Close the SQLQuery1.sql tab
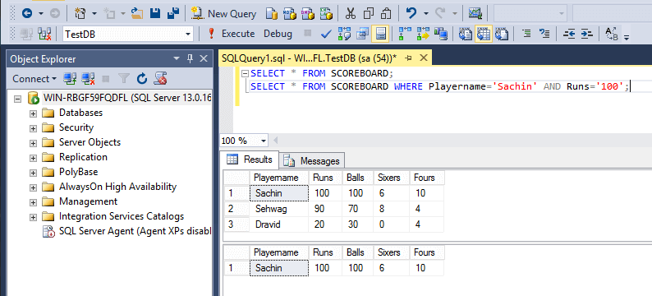The height and width of the screenshot is (296, 652). 423,58
